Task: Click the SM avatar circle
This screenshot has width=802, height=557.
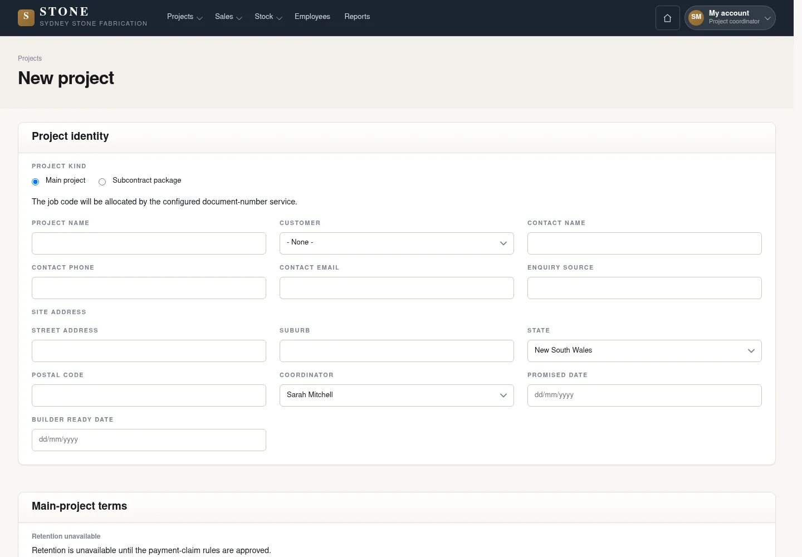Action: pyautogui.click(x=696, y=17)
